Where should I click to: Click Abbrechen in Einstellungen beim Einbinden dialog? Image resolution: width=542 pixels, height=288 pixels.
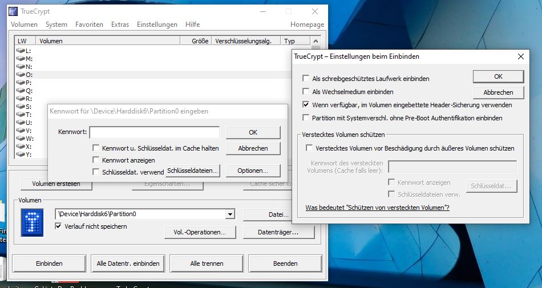point(498,92)
